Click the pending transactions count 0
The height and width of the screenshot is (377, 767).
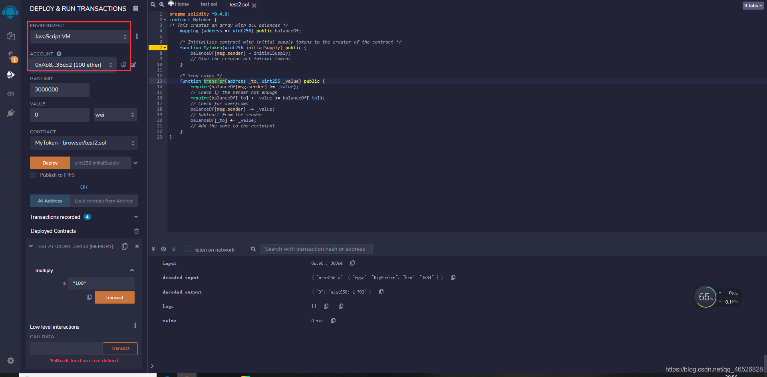pyautogui.click(x=174, y=249)
